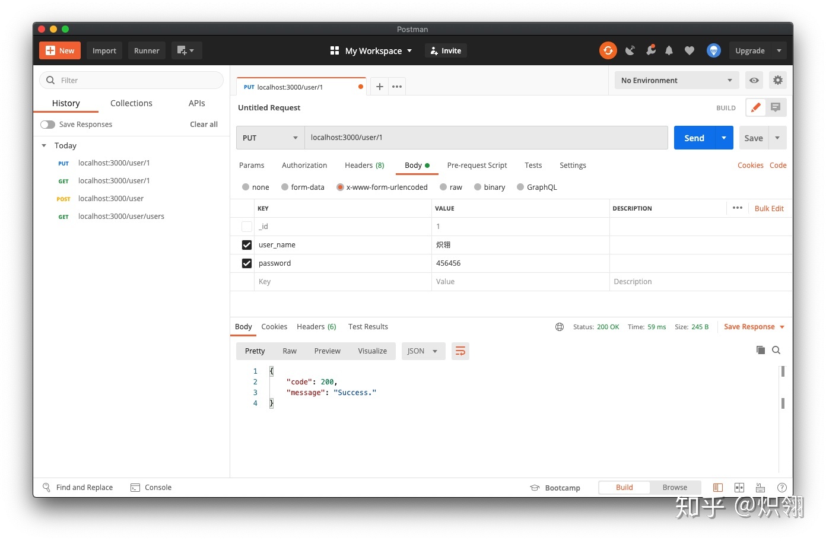
Task: Open the JSON format dropdown
Action: pos(423,351)
